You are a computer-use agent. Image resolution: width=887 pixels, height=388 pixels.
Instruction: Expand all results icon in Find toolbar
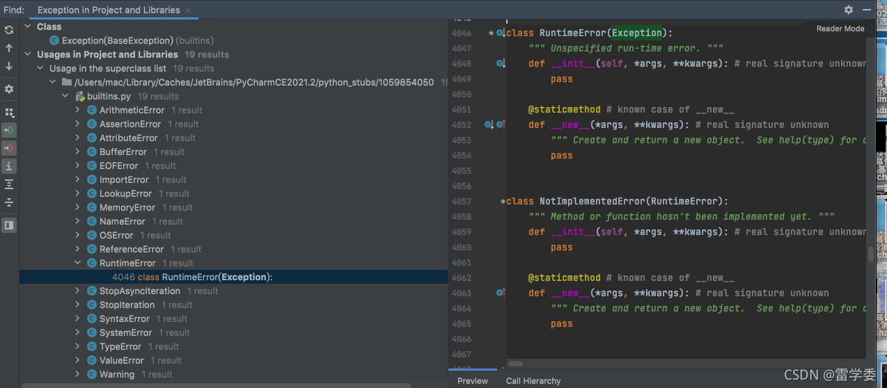(x=9, y=184)
